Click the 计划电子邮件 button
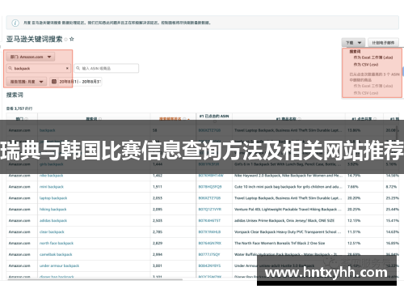 pos(383,43)
